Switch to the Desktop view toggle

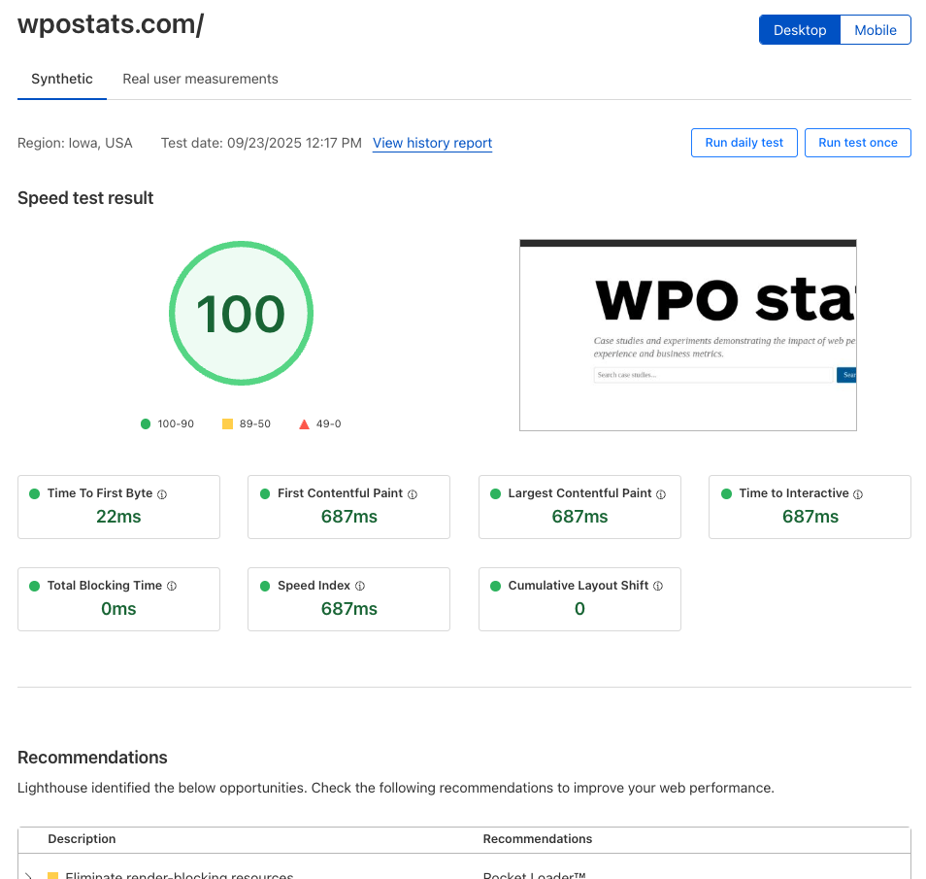(x=799, y=30)
